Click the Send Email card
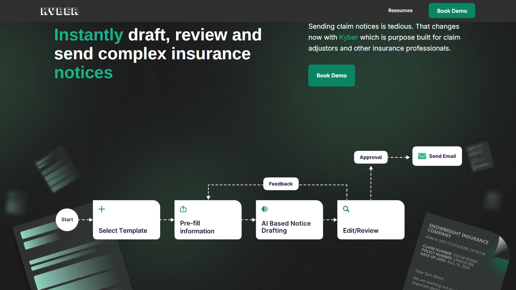The height and width of the screenshot is (290, 516). pos(437,156)
